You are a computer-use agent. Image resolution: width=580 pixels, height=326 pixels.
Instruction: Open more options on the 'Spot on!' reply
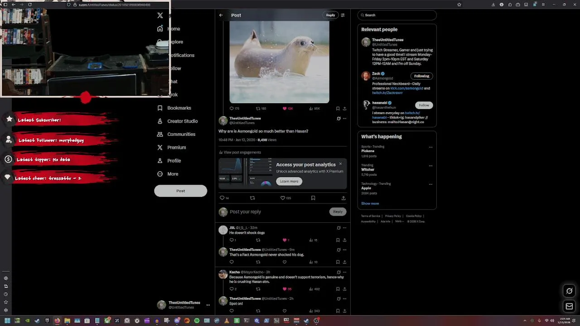[x=344, y=299]
